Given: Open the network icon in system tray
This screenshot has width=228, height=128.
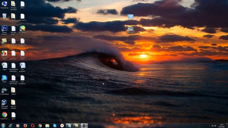Looking at the screenshot, I should (x=213, y=126).
